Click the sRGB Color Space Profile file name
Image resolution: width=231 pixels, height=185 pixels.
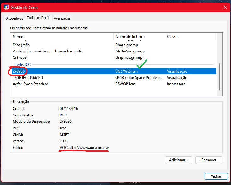point(139,78)
